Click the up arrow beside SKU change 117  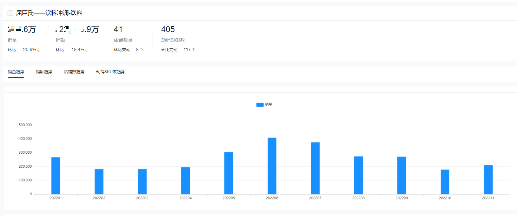(x=193, y=50)
